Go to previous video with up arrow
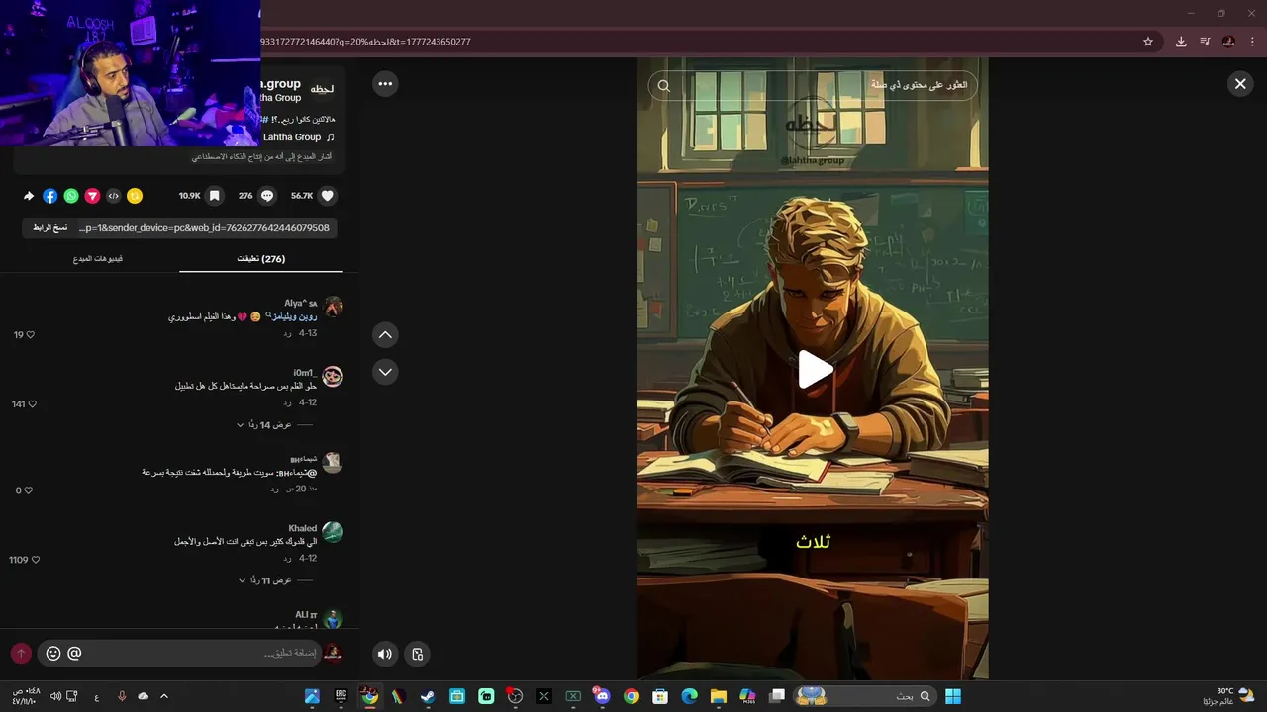Viewport: 1267px width, 712px height. click(385, 335)
